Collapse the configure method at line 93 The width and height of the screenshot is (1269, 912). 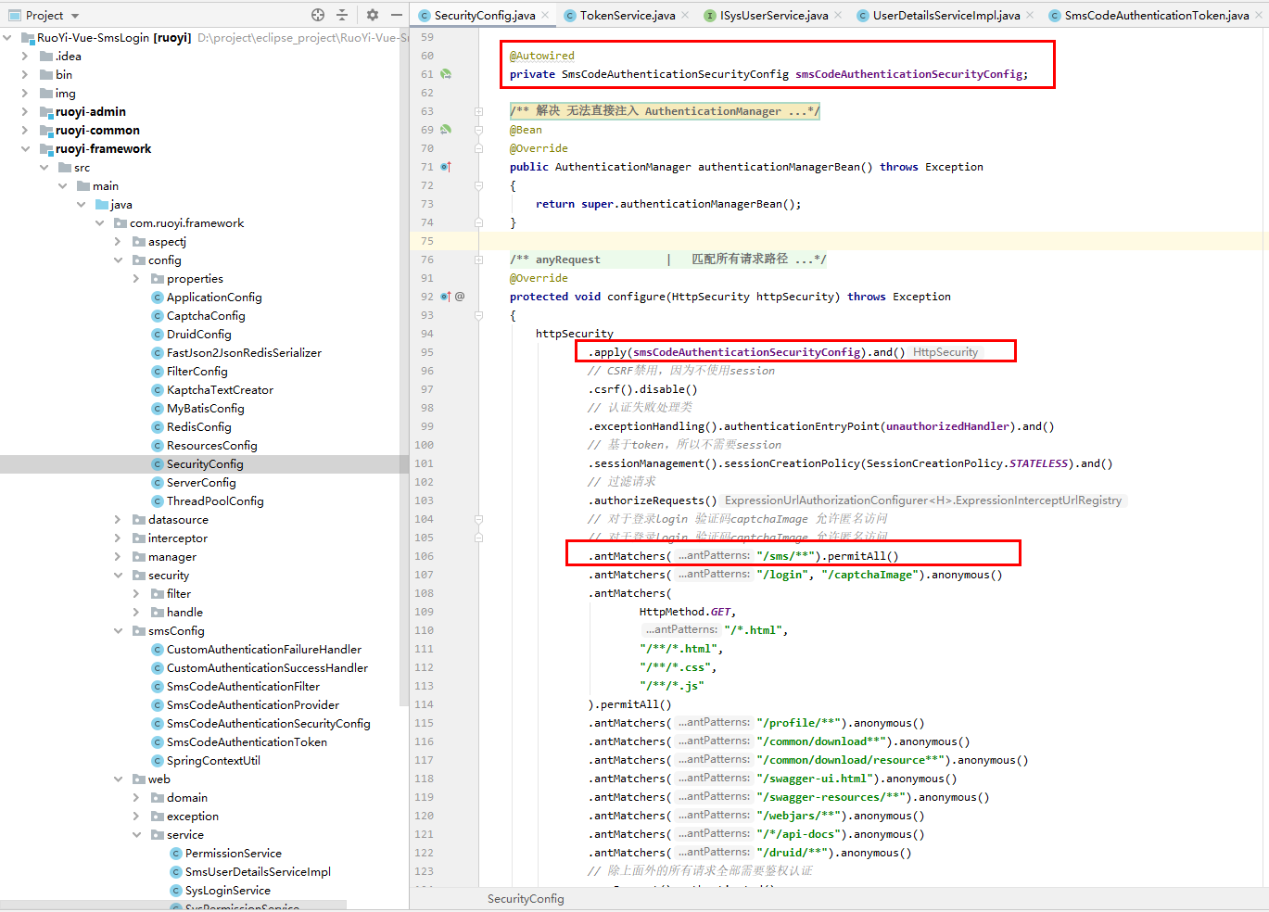[478, 315]
